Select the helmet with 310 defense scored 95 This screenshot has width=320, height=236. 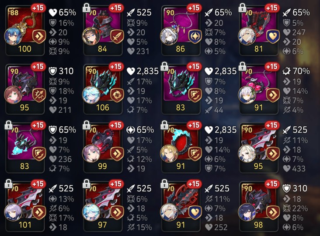click(25, 89)
